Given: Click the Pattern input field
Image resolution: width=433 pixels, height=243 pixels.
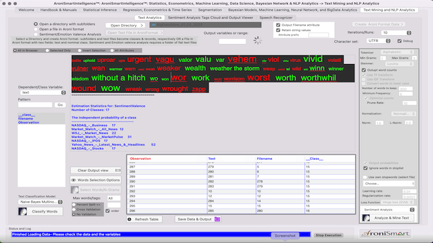Looking at the screenshot, I should [35, 105].
